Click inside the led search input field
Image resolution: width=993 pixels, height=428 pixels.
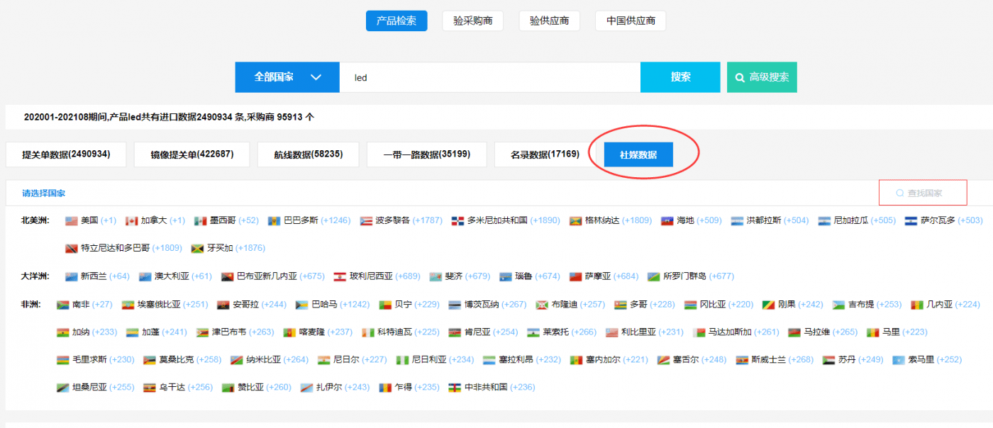tap(489, 77)
